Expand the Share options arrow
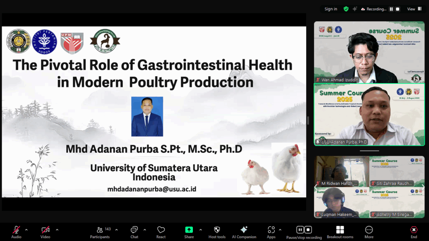 pos(200,230)
